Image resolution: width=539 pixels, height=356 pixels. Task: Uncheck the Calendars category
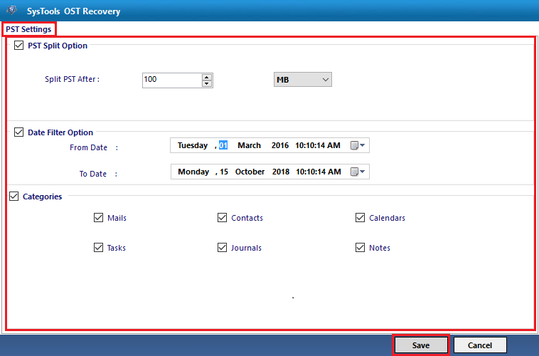[360, 218]
